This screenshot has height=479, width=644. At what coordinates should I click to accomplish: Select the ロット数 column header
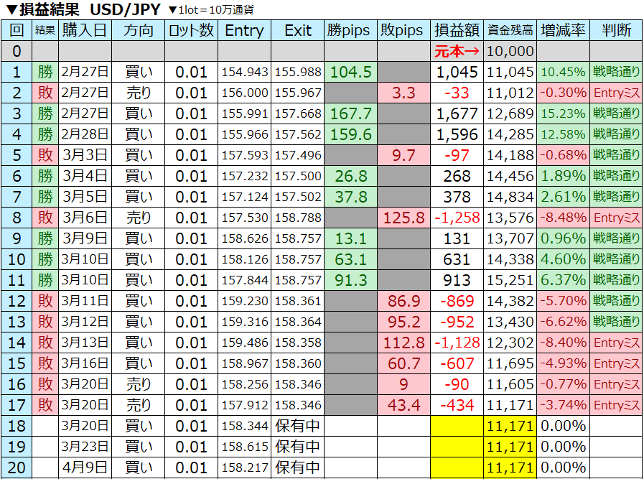point(191,30)
